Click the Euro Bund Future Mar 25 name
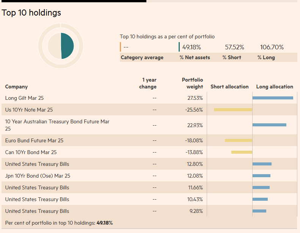This screenshot has height=233, width=300. (34, 140)
